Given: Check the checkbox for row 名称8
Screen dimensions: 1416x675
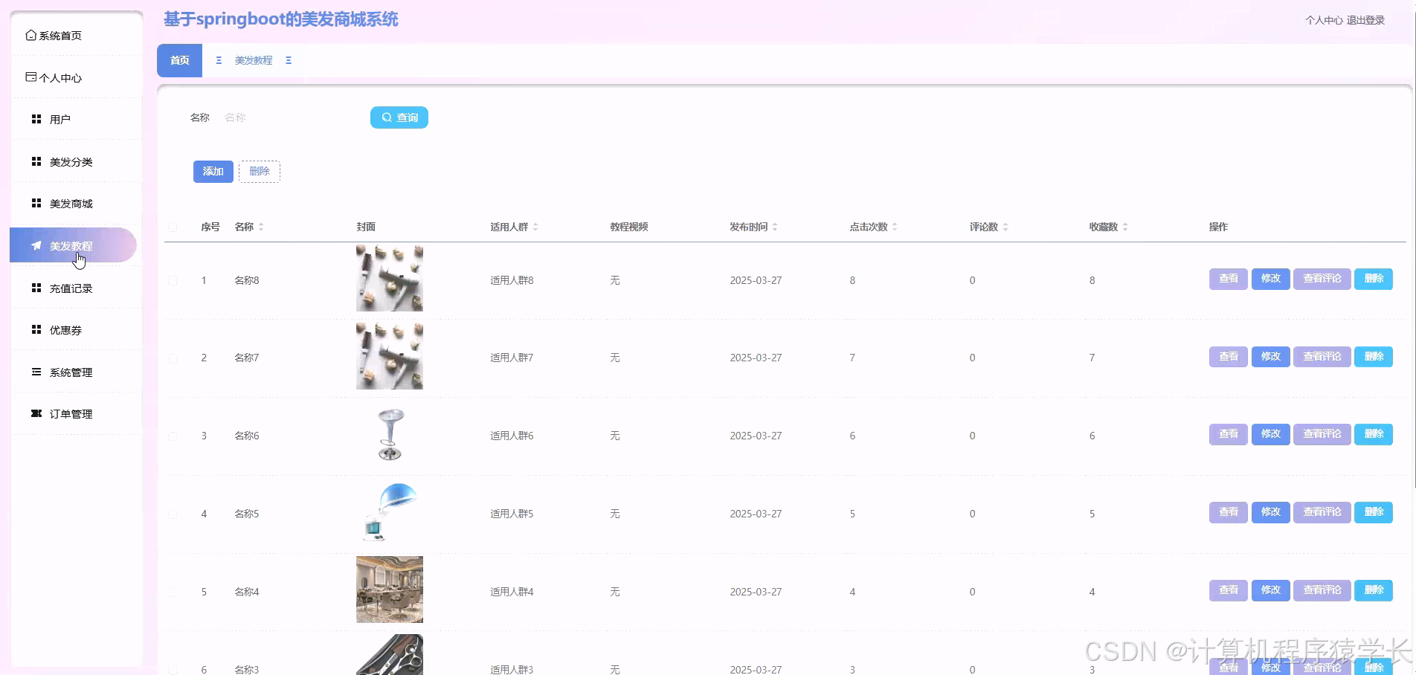Looking at the screenshot, I should click(x=173, y=280).
